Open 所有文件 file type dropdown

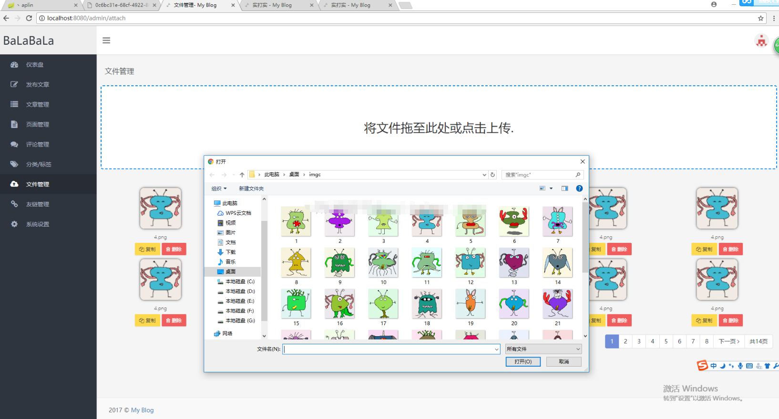(543, 349)
